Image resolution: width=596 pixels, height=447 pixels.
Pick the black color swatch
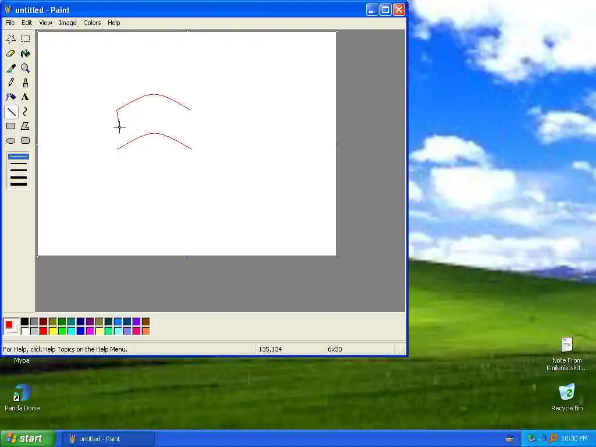(x=24, y=322)
